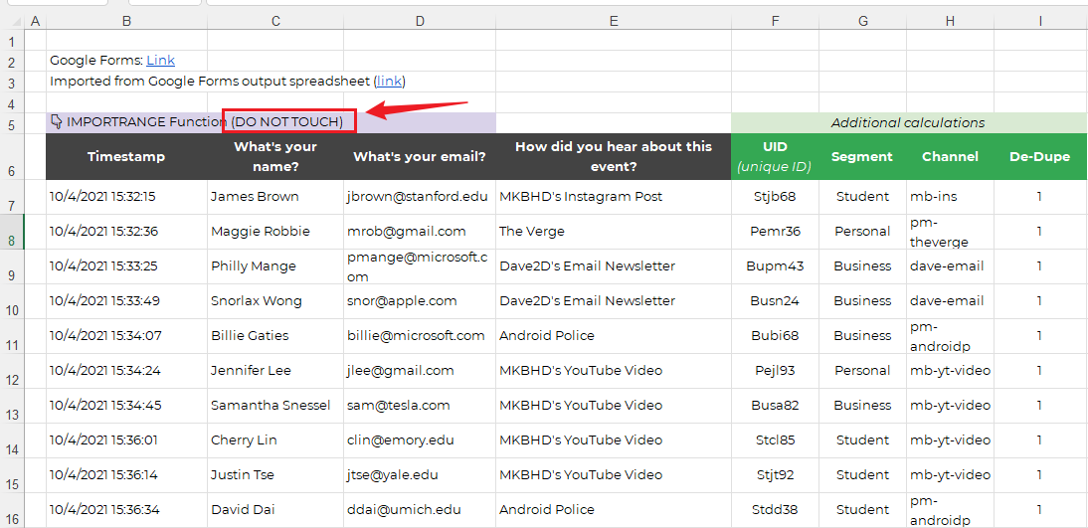Select column G header

[x=862, y=22]
